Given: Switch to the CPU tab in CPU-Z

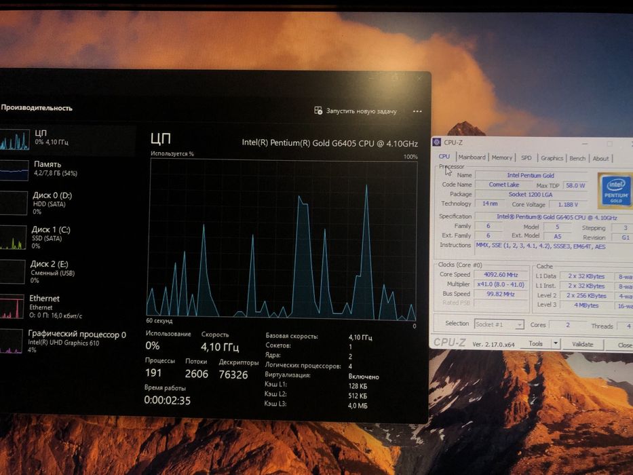Looking at the screenshot, I should pos(444,157).
